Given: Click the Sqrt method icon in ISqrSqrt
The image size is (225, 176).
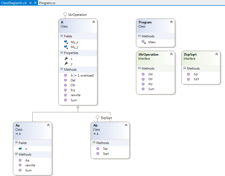Looking at the screenshot, I should tap(188, 79).
